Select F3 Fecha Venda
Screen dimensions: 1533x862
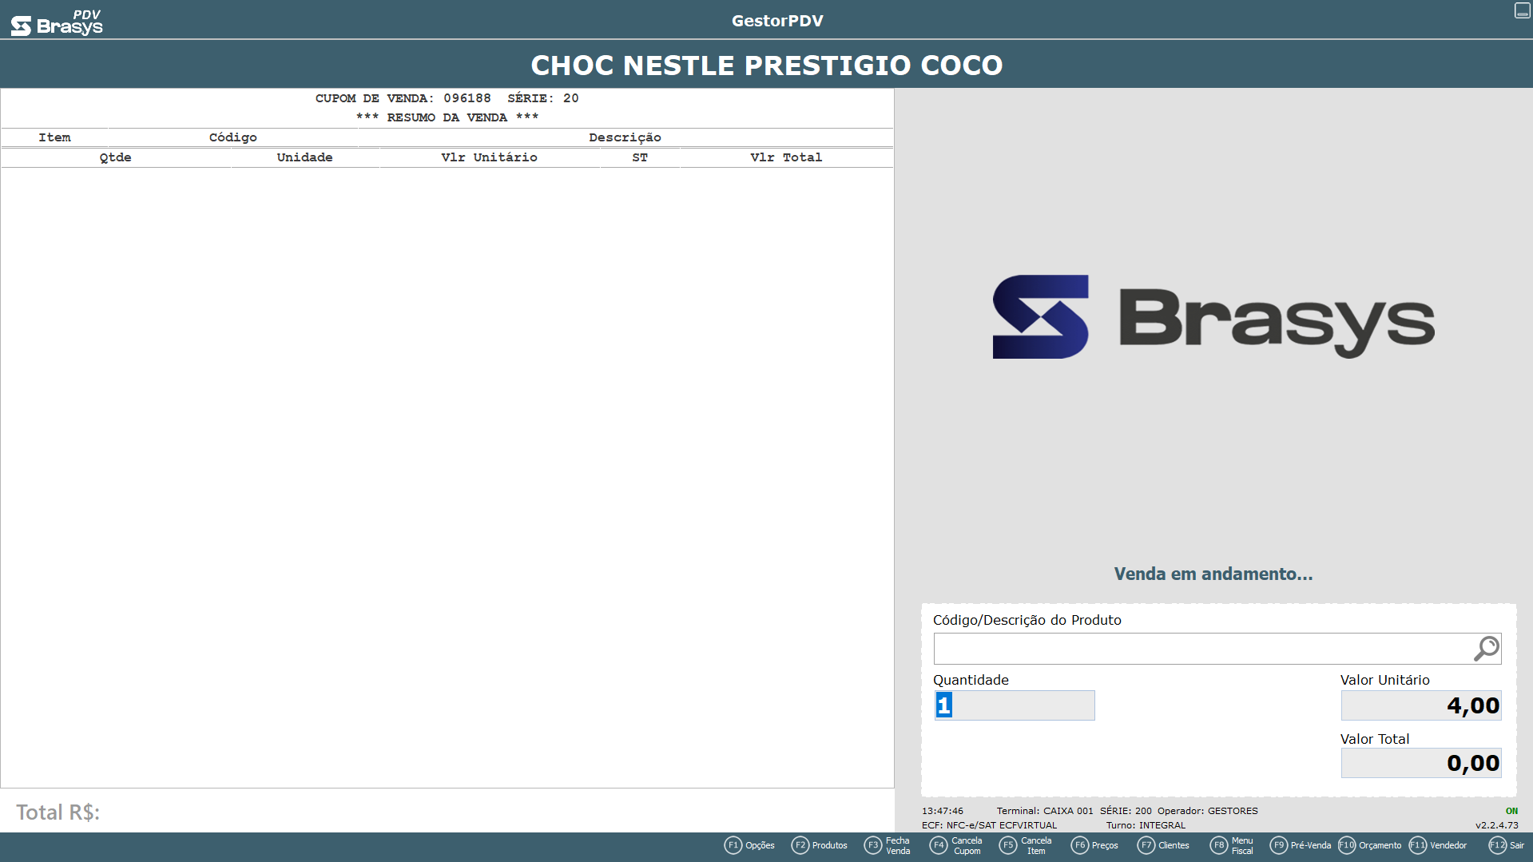(887, 845)
